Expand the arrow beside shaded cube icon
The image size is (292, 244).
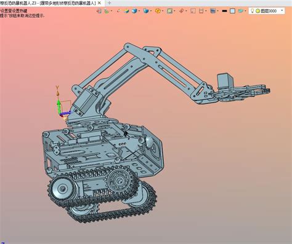pyautogui.click(x=139, y=11)
